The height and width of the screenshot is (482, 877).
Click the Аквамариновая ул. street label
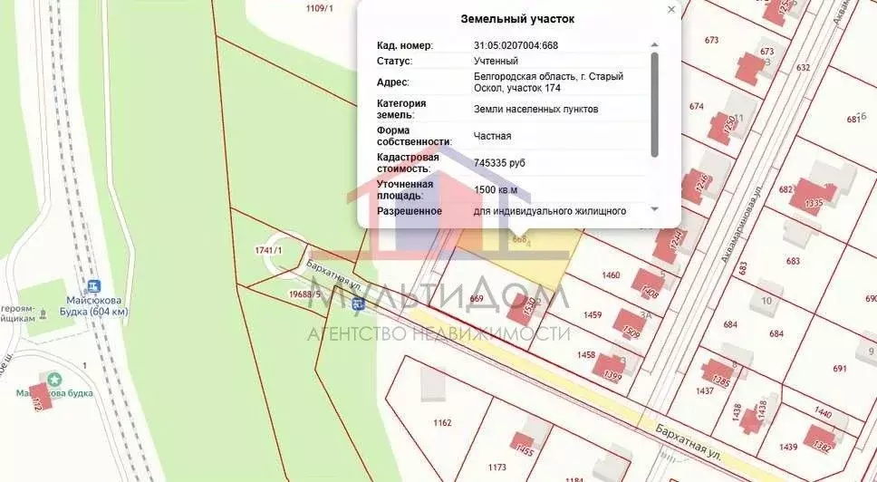coord(742,224)
